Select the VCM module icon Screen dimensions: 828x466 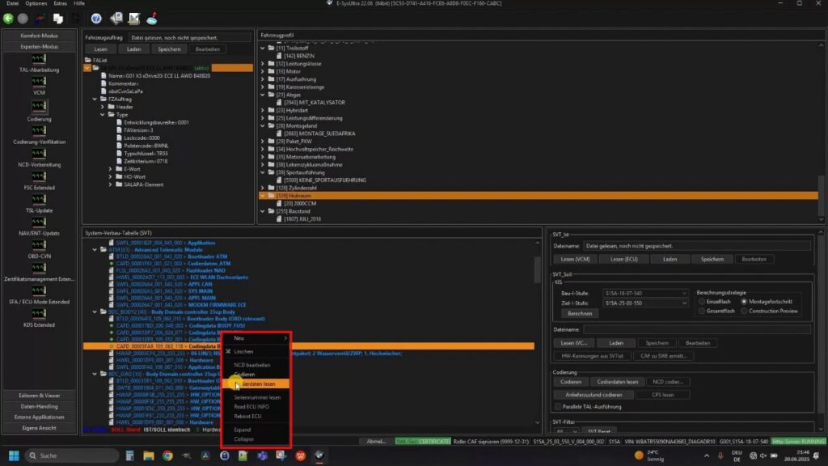[39, 82]
